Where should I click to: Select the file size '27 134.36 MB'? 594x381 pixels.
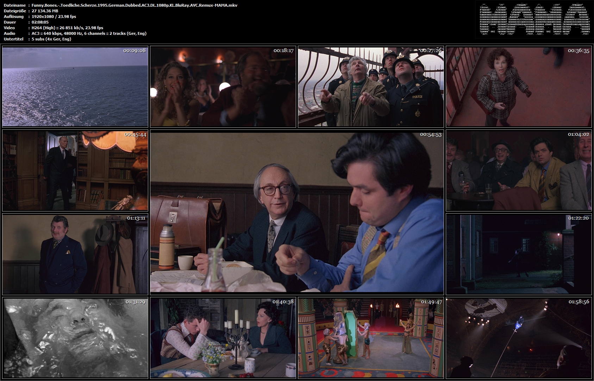[45, 11]
